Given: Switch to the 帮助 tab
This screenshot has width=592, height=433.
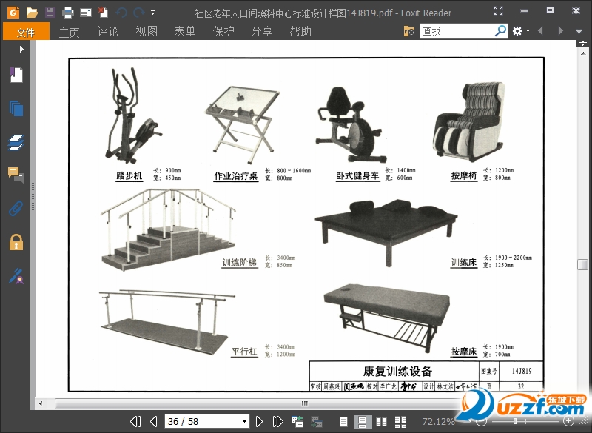Looking at the screenshot, I should pos(300,31).
